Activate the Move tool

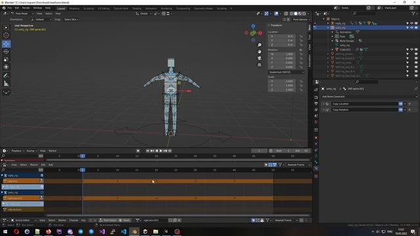click(x=6, y=44)
